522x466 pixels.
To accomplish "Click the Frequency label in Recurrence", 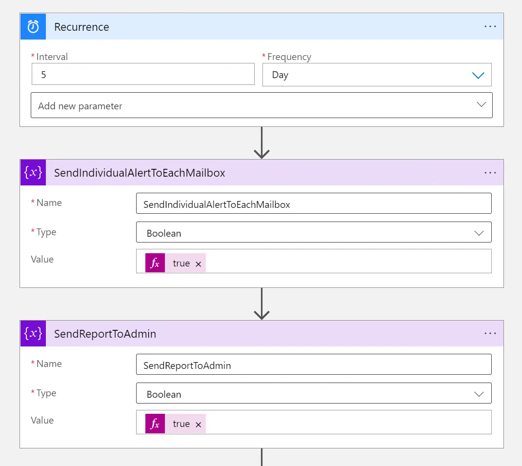I will tap(289, 57).
